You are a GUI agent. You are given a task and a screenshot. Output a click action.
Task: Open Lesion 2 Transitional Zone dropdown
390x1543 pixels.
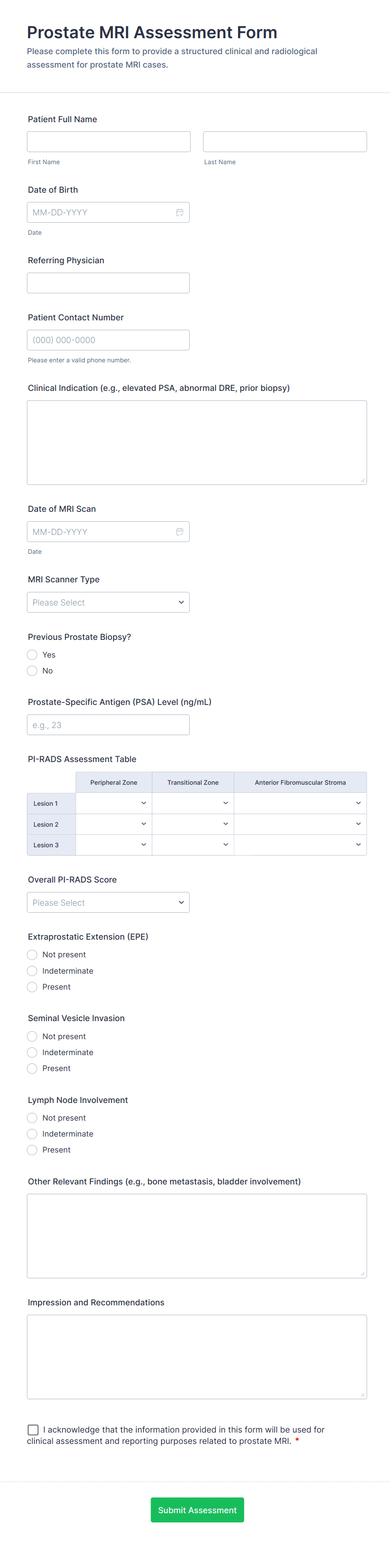[192, 824]
